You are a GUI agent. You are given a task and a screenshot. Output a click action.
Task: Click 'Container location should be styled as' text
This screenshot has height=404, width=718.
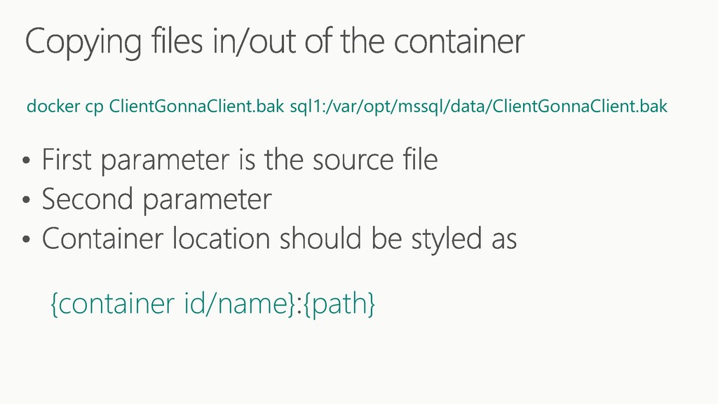[279, 240]
